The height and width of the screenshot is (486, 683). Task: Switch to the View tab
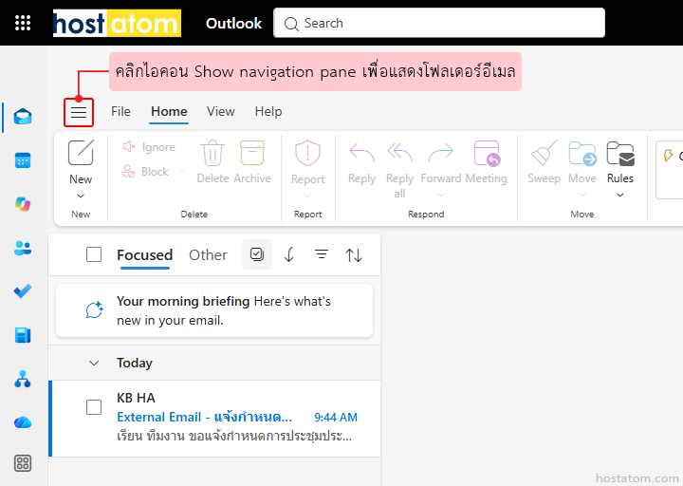tap(221, 112)
